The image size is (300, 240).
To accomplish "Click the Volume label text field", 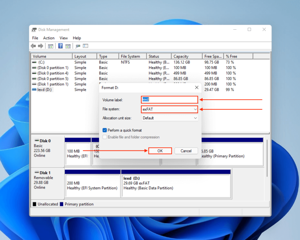I will 170,100.
